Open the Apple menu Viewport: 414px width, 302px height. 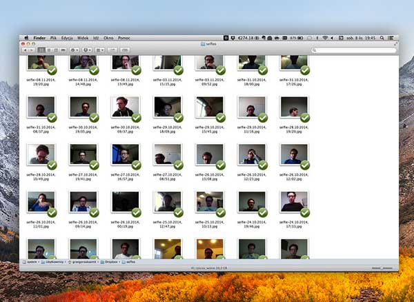pos(26,38)
